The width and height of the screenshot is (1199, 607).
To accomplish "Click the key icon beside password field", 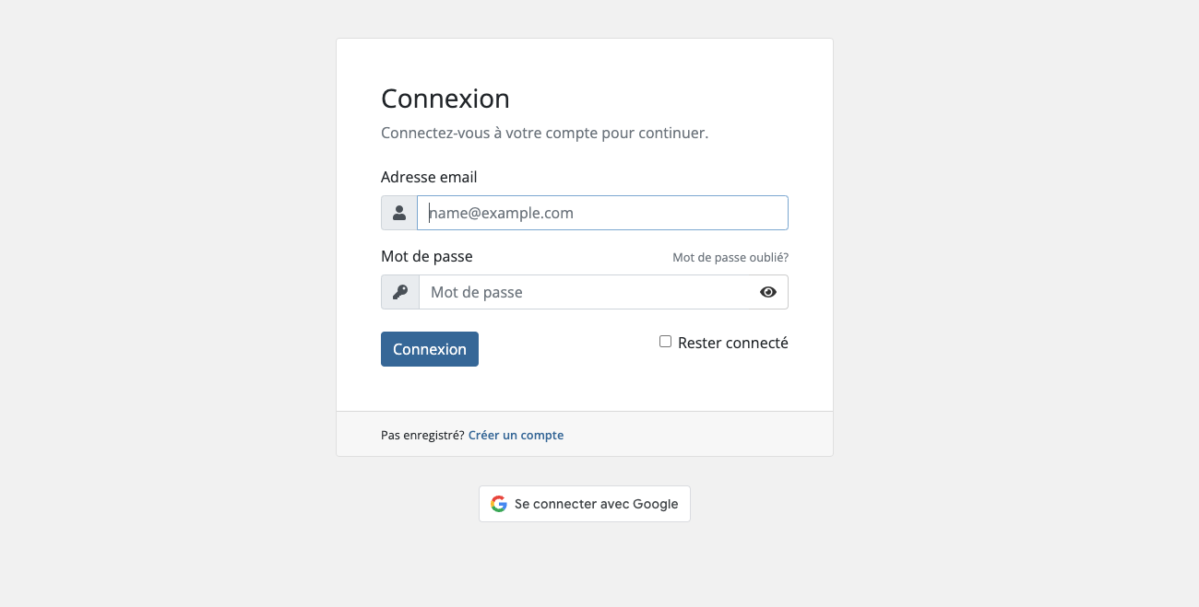I will (x=400, y=292).
